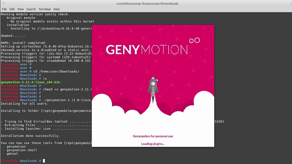This screenshot has width=292, height=164.
Task: Click 'Installation done successfully.' line
Action: click(30, 136)
